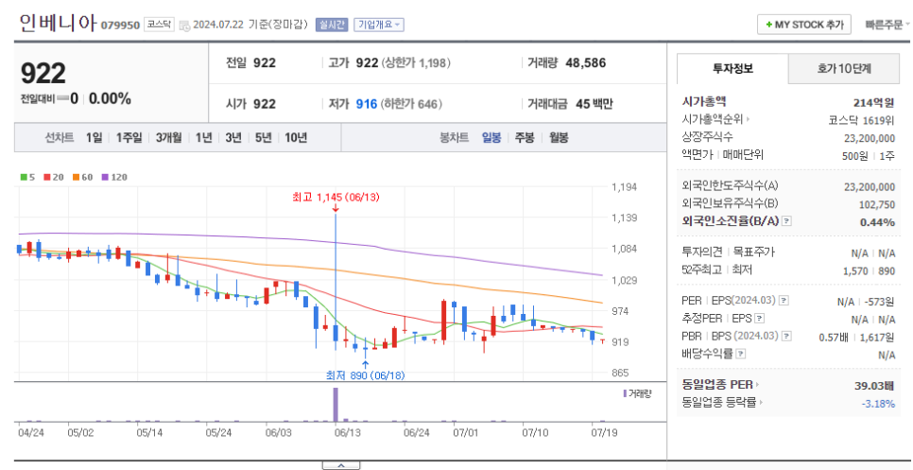Viewport: 913px width, 470px height.
Task: Click the 1,194 price axis label
Action: 624,187
